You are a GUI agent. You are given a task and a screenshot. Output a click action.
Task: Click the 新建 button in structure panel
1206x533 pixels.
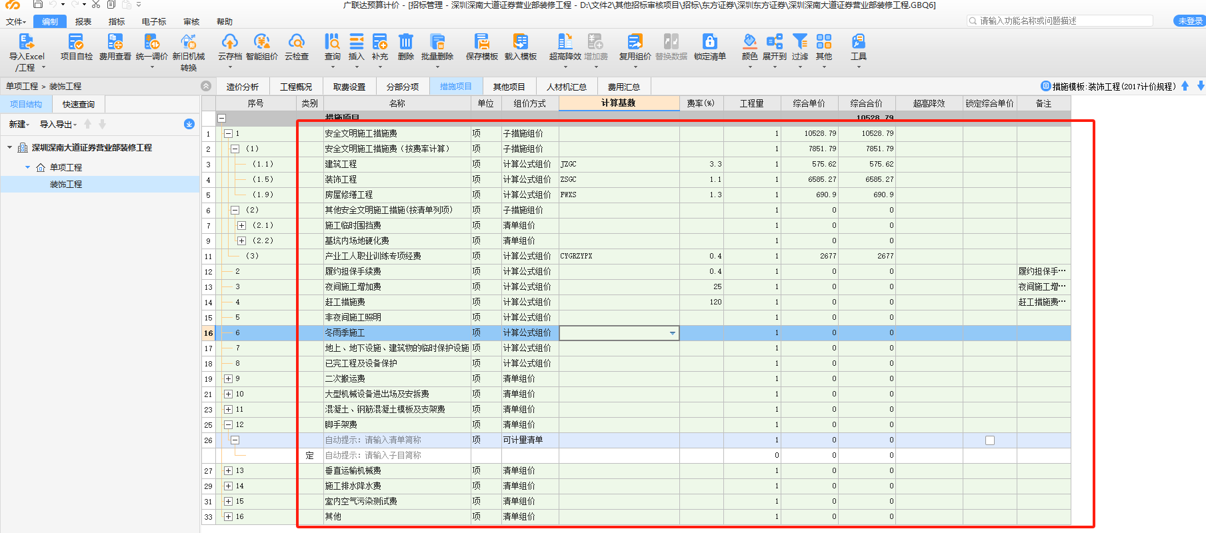[19, 125]
